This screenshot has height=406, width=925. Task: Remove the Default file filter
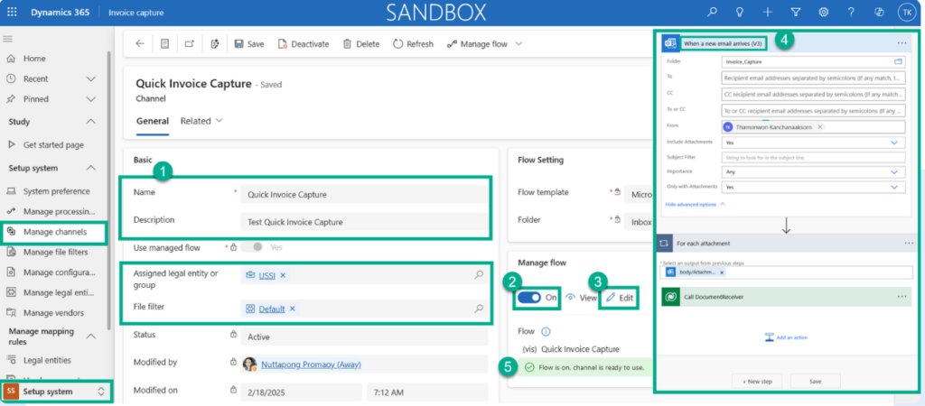click(x=293, y=309)
